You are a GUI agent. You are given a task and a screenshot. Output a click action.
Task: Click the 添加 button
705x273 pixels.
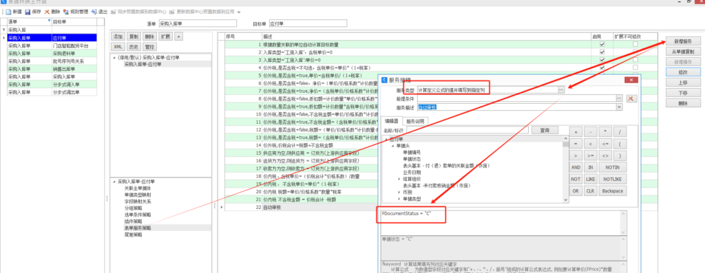point(118,36)
